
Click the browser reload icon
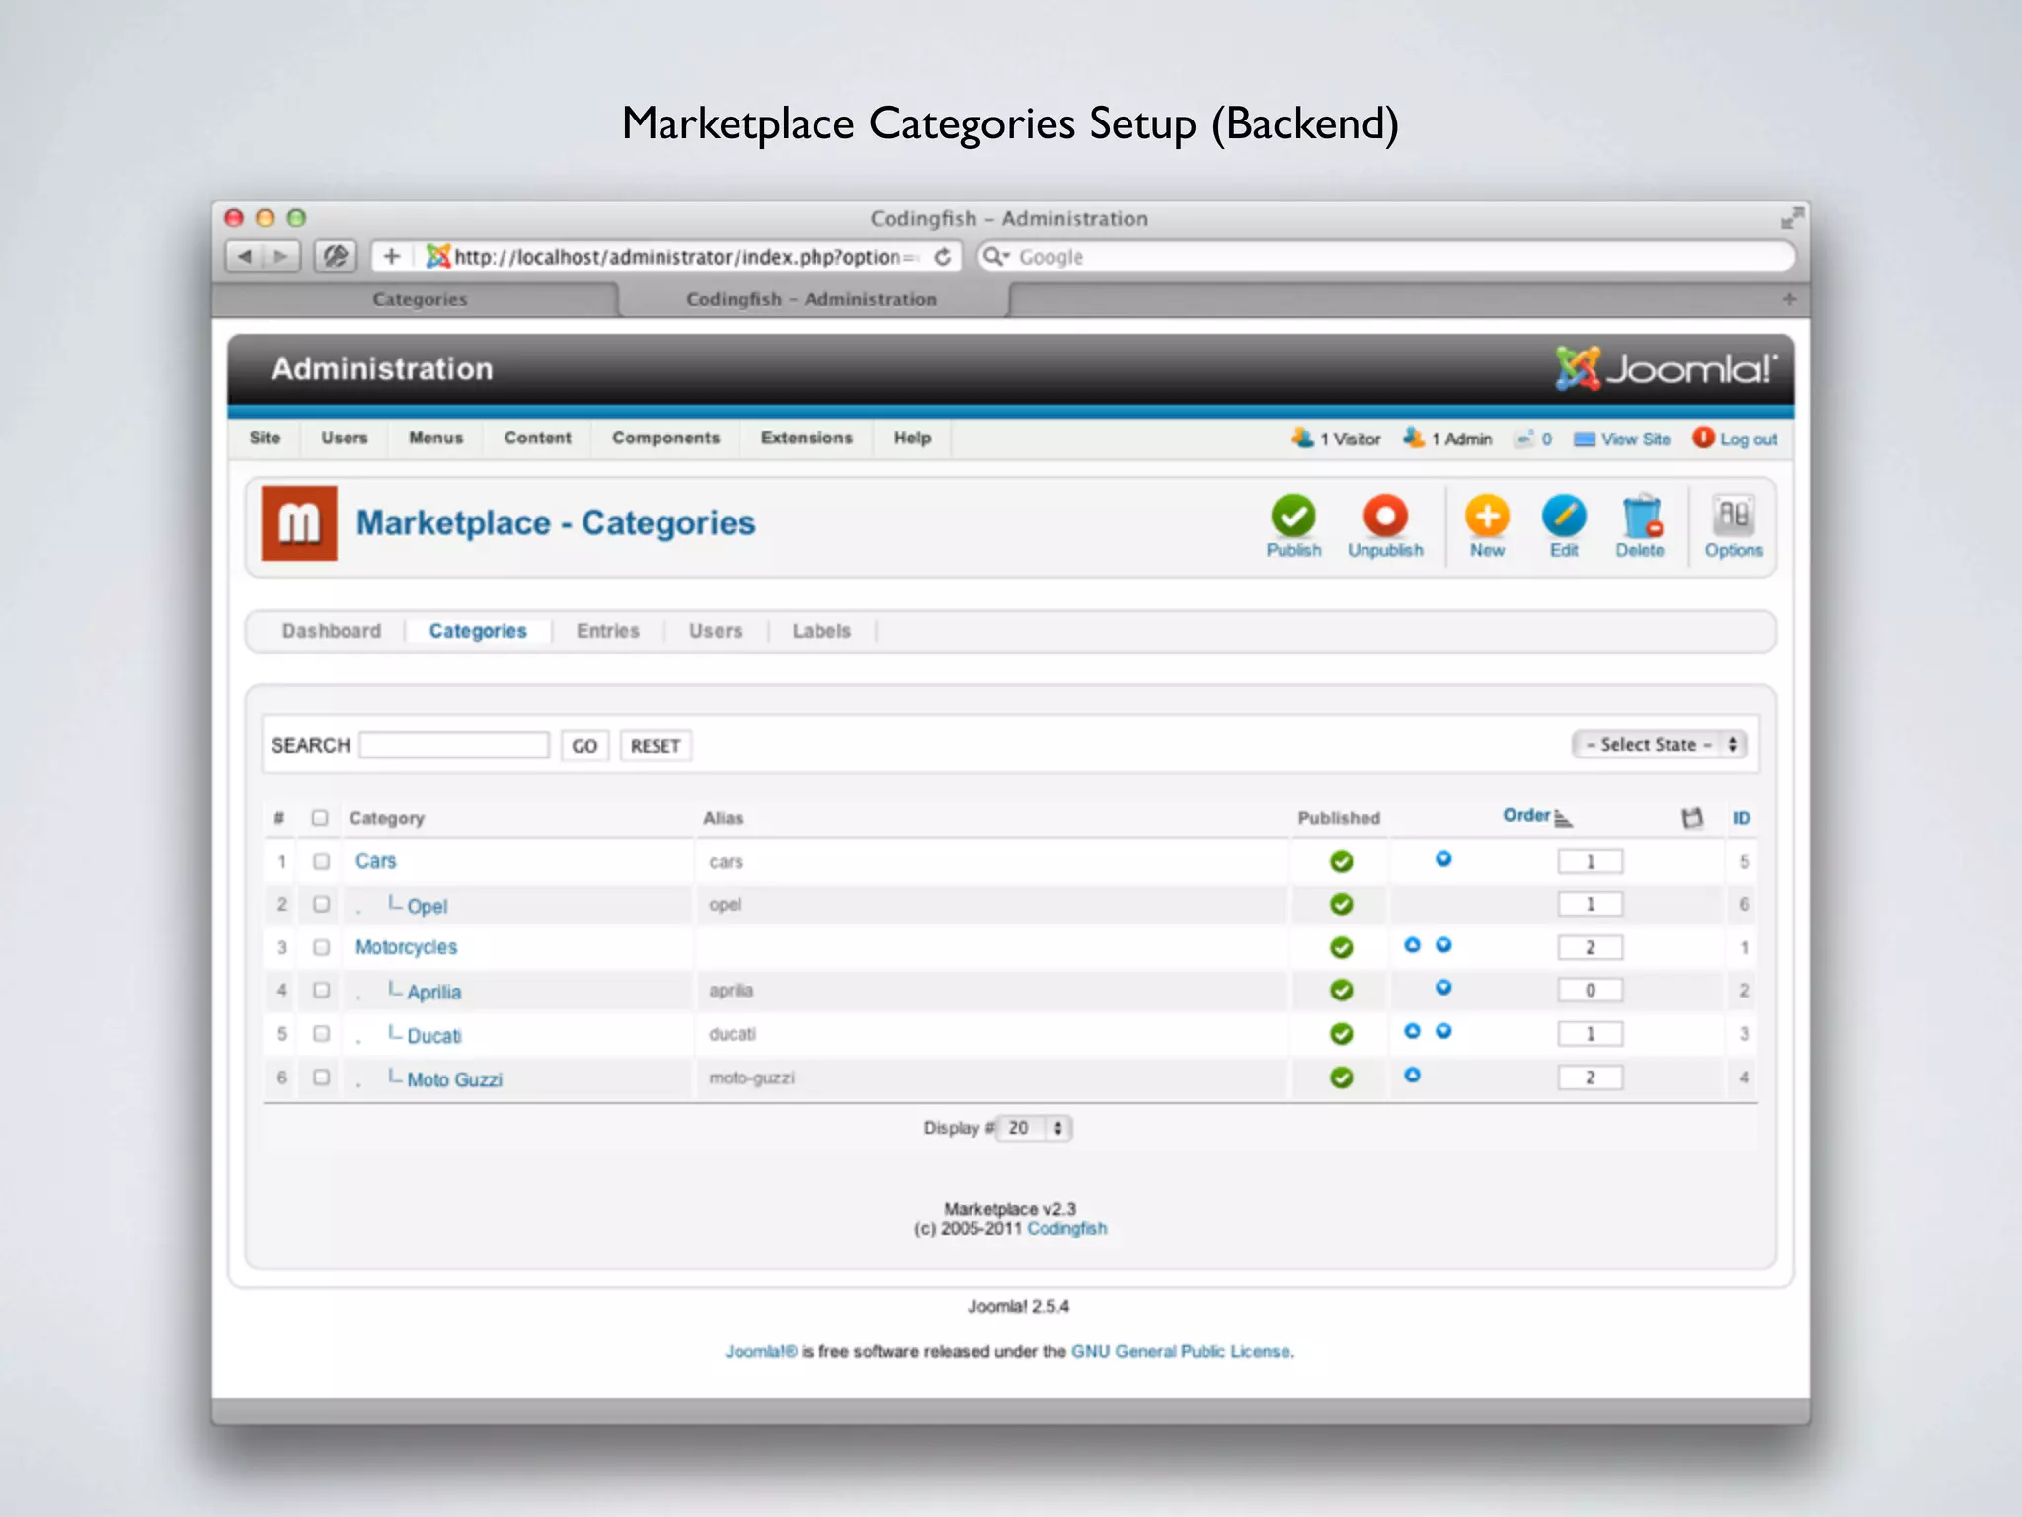point(943,257)
